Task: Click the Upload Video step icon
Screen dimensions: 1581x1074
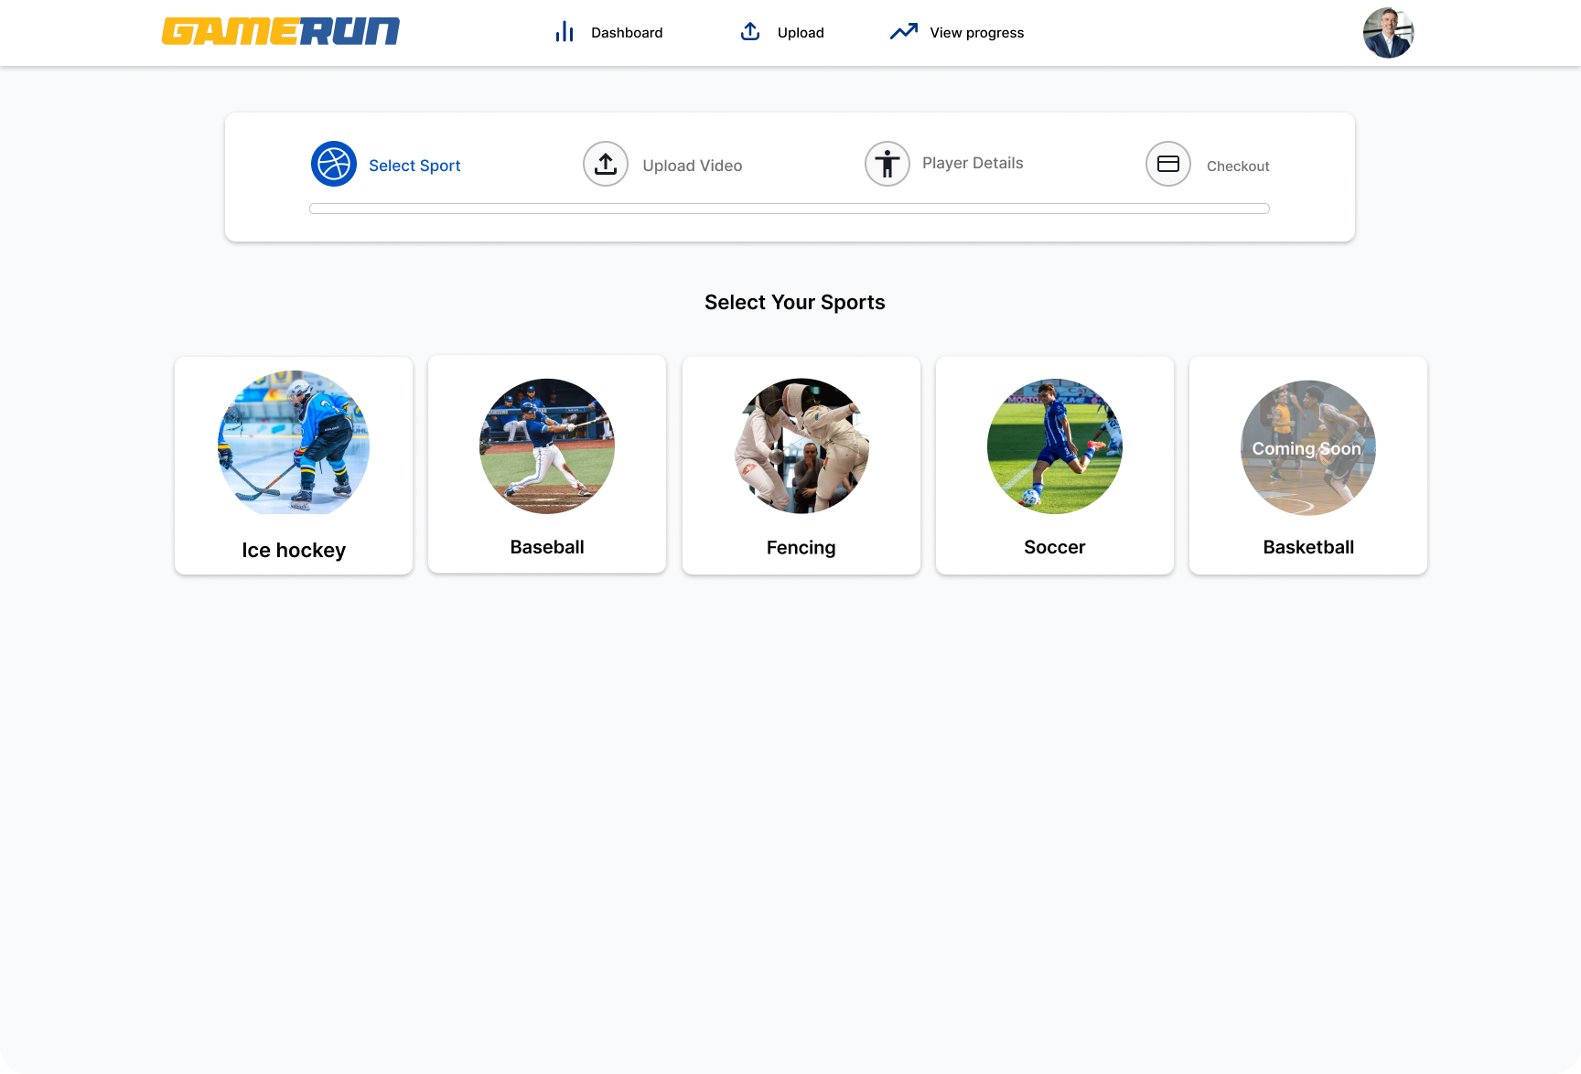Action: (606, 164)
